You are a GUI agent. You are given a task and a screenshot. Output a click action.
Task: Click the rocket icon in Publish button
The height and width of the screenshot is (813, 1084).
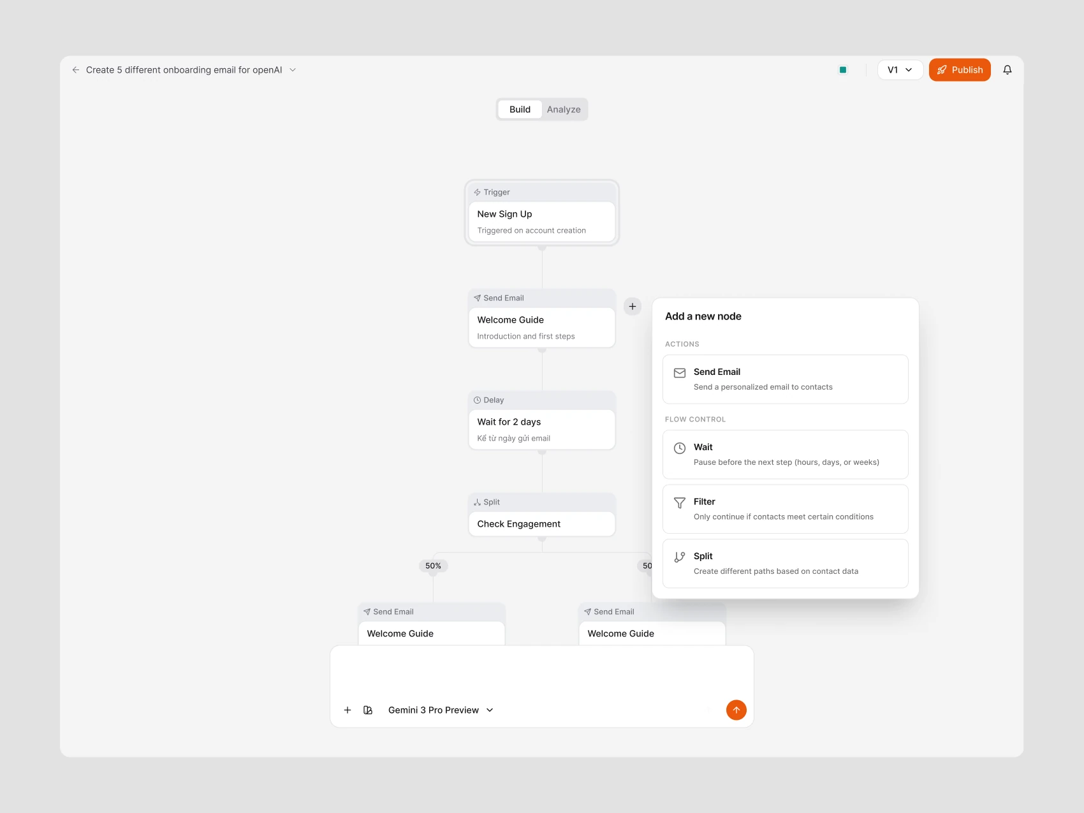point(942,70)
